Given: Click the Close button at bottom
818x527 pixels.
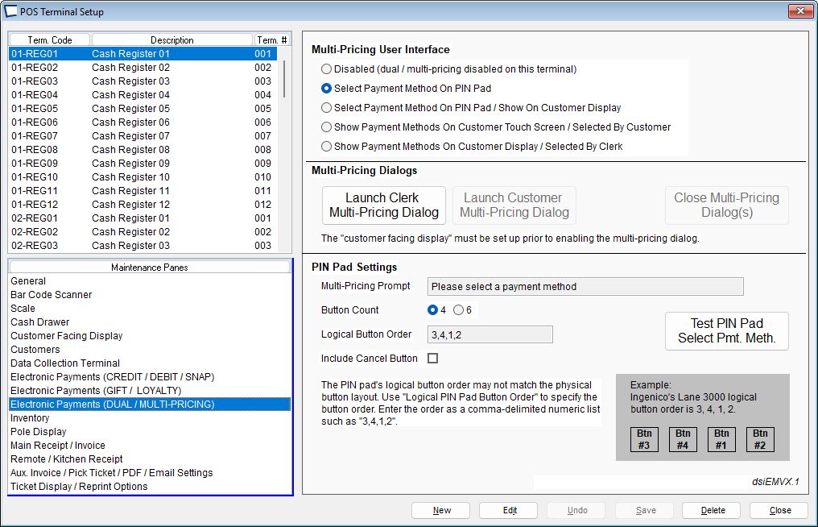Looking at the screenshot, I should tap(779, 510).
